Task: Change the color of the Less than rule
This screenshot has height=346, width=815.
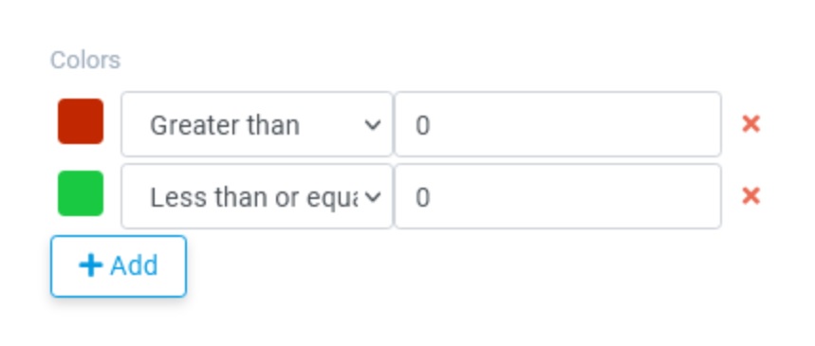Action: coord(81,193)
